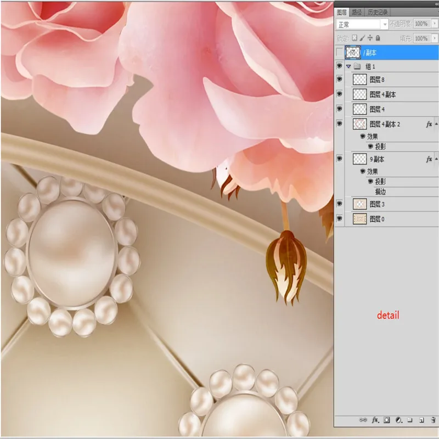
Task: Collapse the 组 1 group triangle
Action: click(x=348, y=66)
